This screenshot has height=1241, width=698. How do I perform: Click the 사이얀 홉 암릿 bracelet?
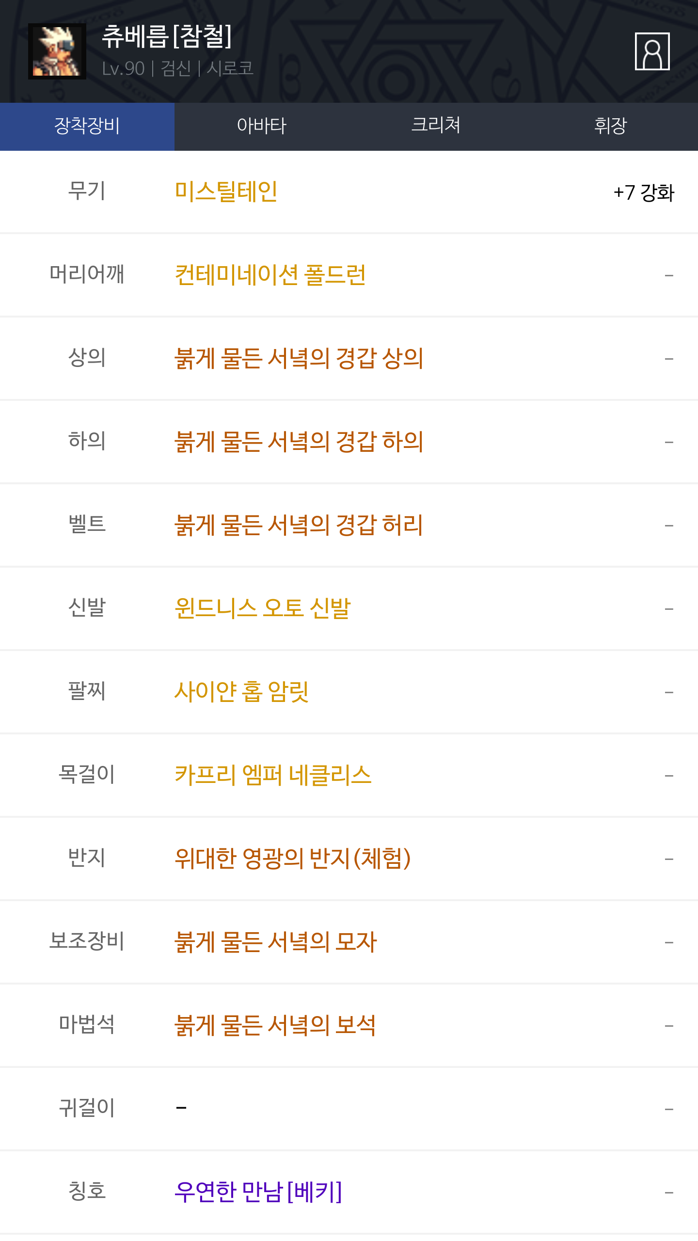click(241, 692)
